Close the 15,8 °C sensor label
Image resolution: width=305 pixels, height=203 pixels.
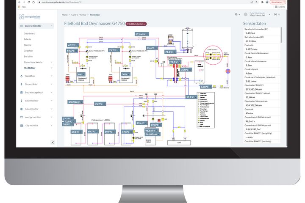click(195, 97)
